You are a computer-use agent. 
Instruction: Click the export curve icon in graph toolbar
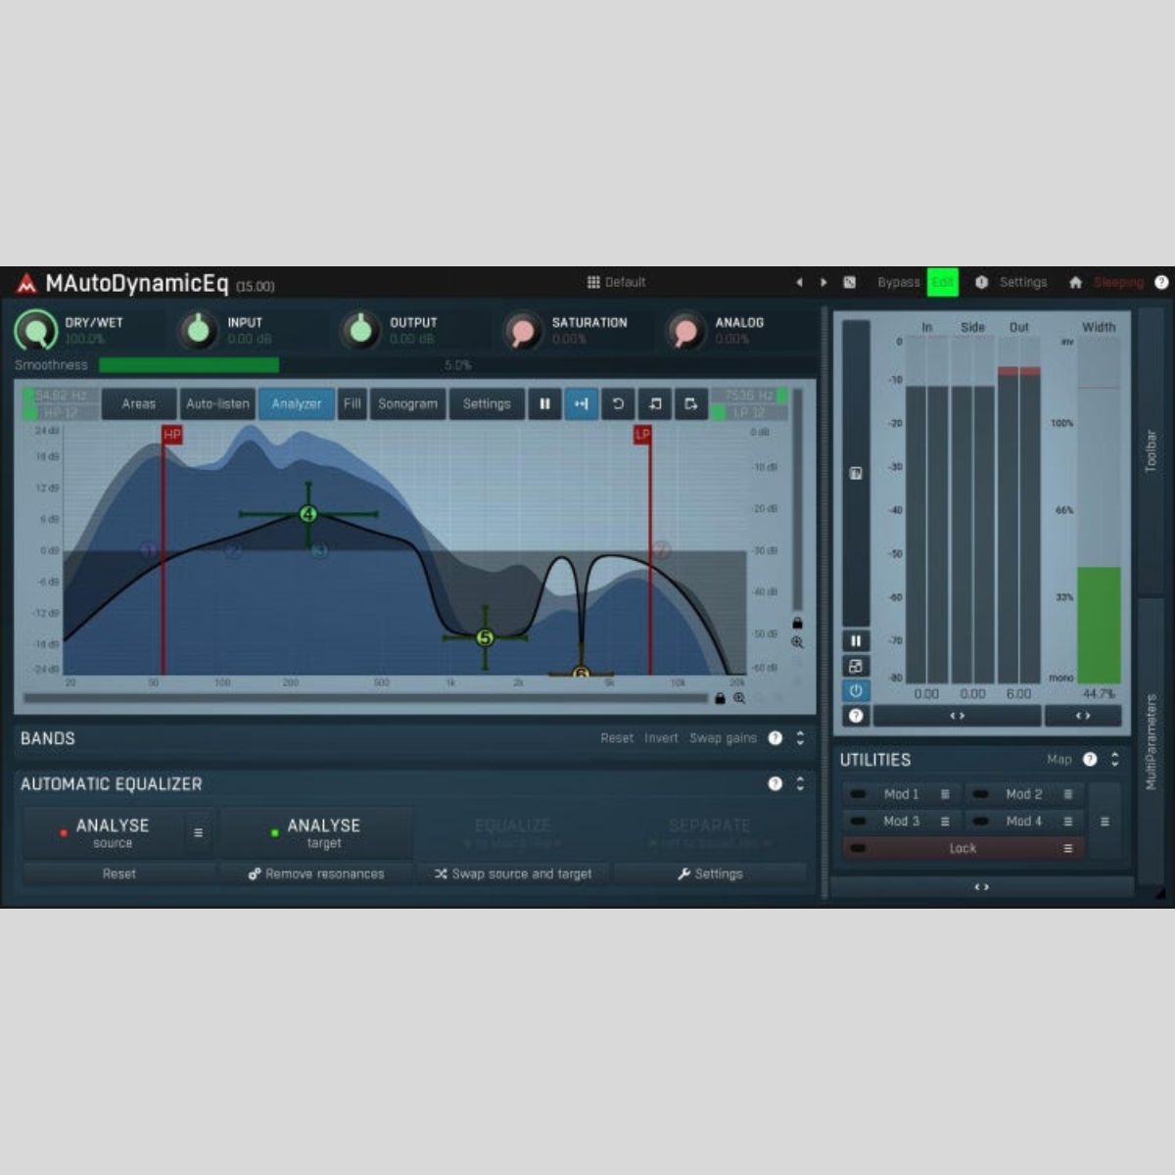(691, 403)
